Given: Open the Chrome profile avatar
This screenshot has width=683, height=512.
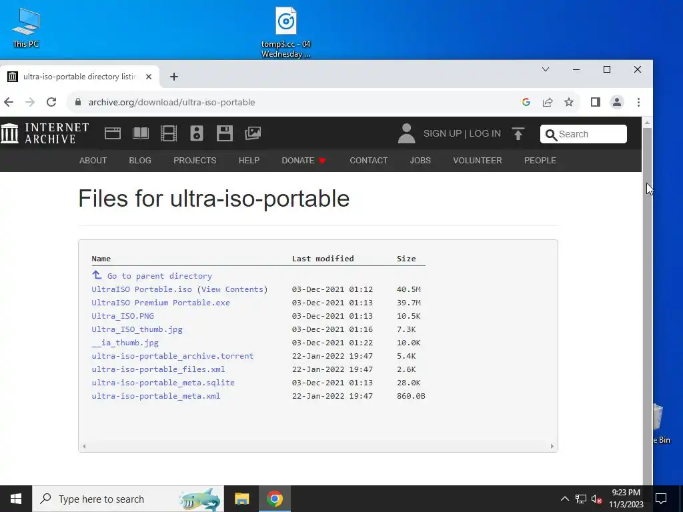Looking at the screenshot, I should click(x=617, y=102).
